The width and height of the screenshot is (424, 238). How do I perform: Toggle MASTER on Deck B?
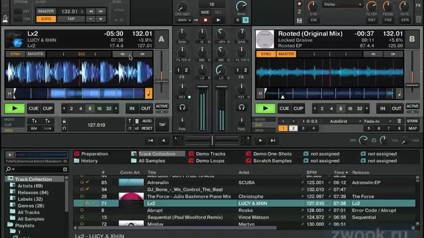286,54
